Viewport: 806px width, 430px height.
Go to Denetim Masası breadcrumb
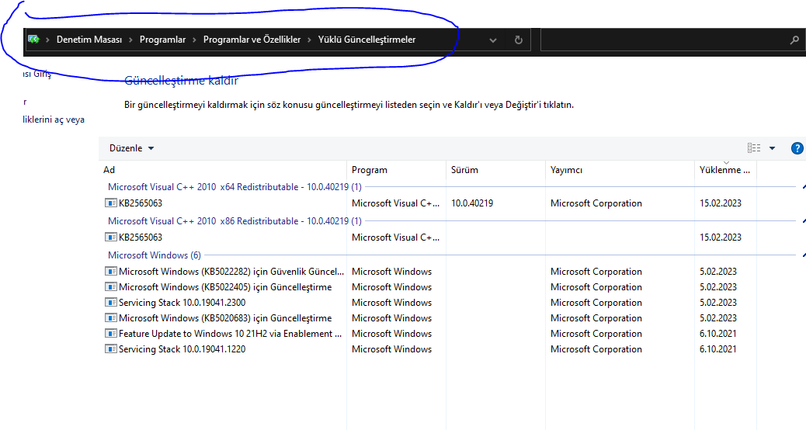coord(89,40)
